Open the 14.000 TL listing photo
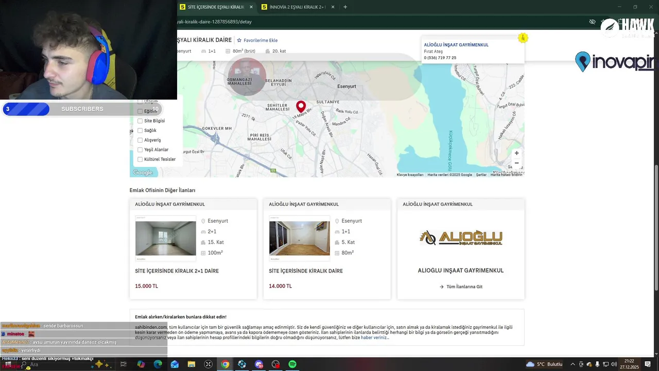 (299, 238)
